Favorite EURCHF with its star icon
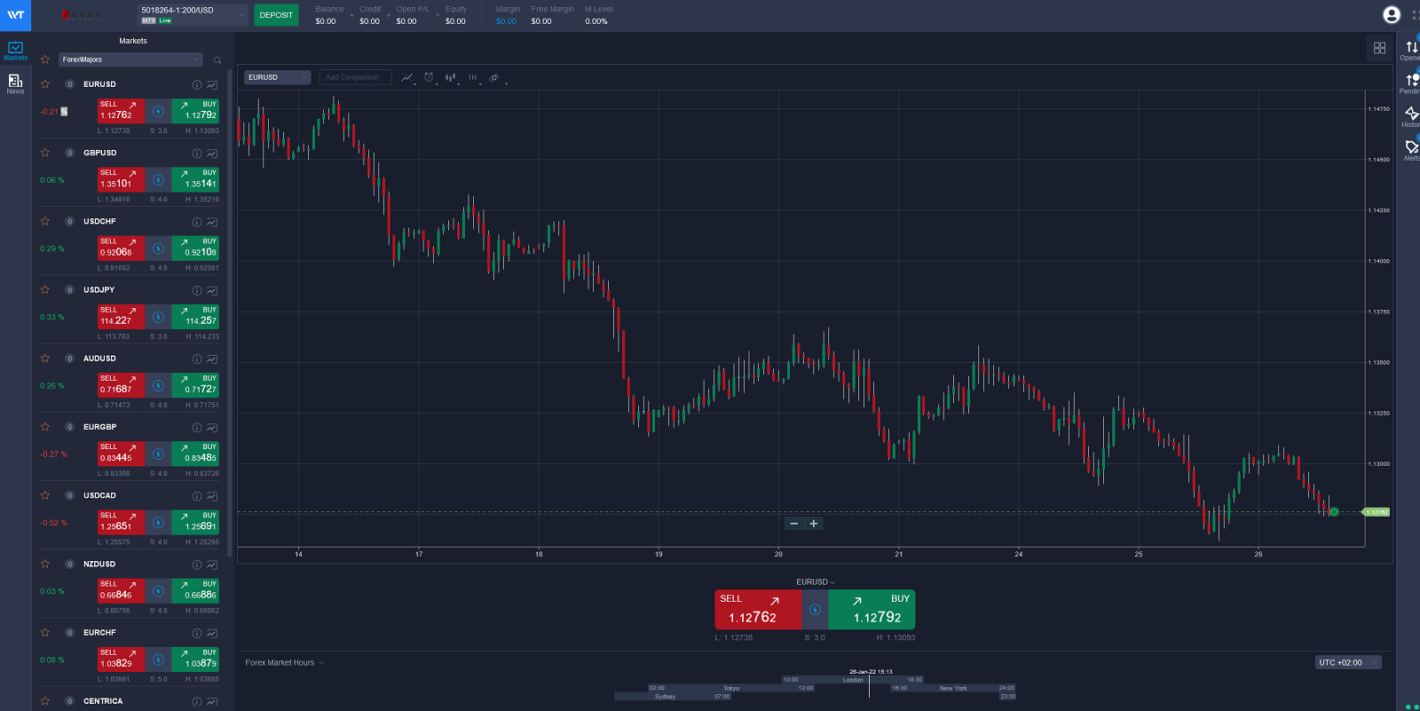Image resolution: width=1420 pixels, height=711 pixels. pyautogui.click(x=45, y=633)
